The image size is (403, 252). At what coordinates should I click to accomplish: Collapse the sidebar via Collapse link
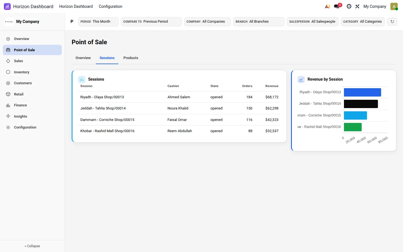pyautogui.click(x=32, y=246)
